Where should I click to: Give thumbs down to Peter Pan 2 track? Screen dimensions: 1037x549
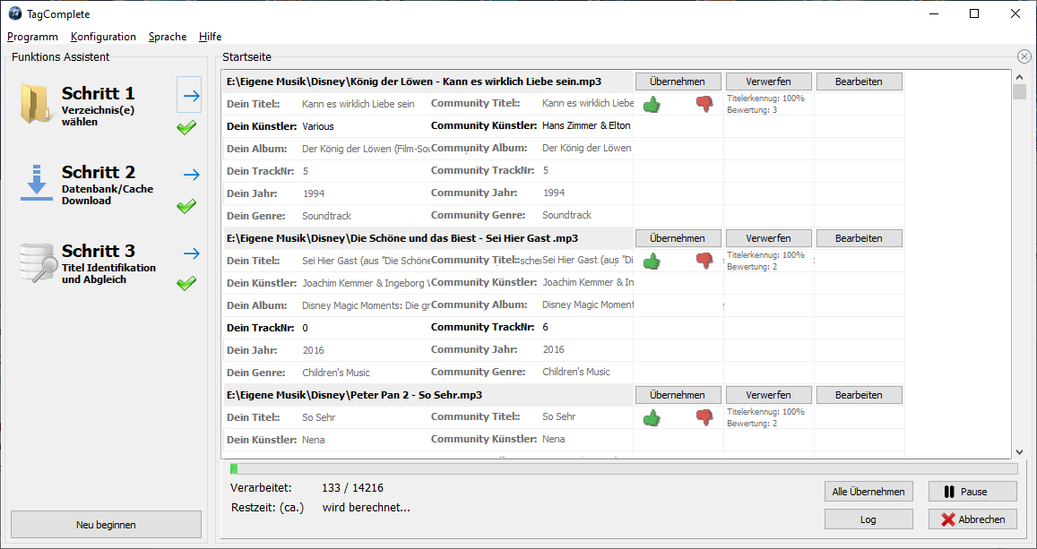tap(704, 417)
